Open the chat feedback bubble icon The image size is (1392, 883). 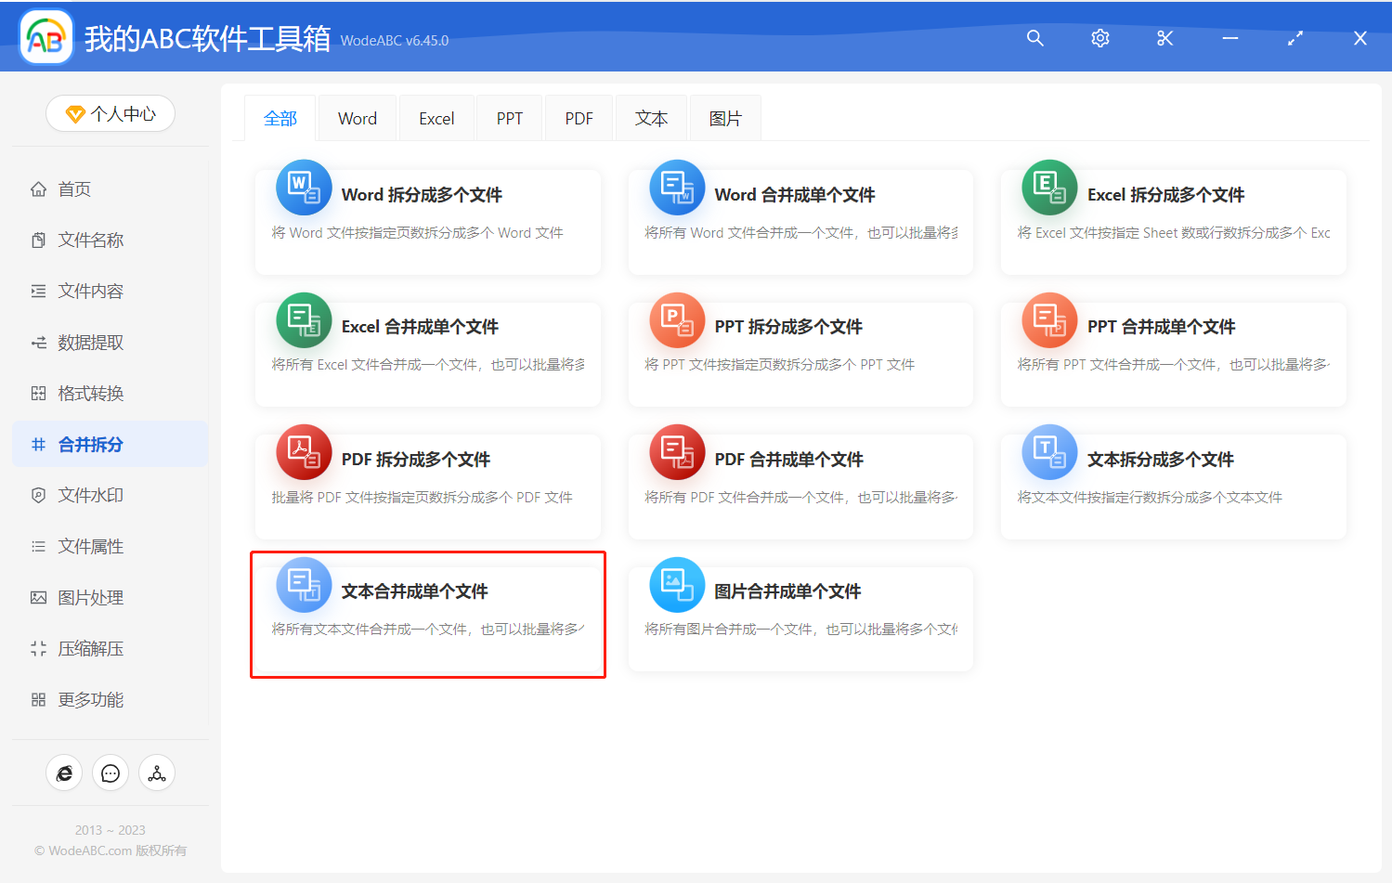coord(111,773)
